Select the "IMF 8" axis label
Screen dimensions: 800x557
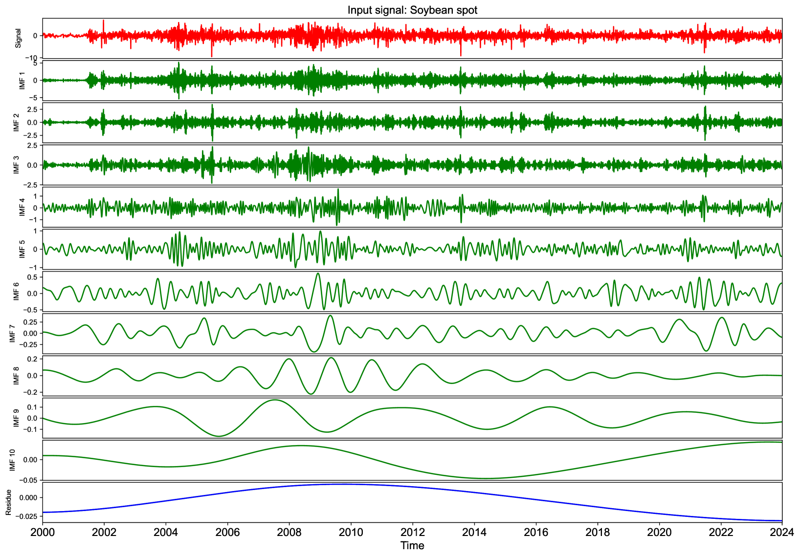click(17, 376)
